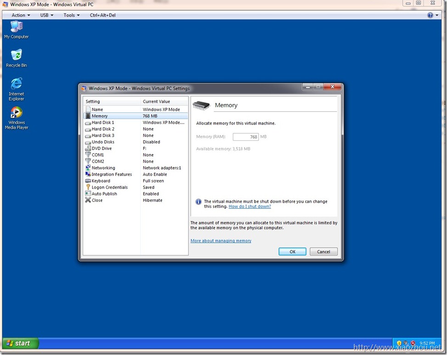447x355 pixels.
Task: Click the Name setting page icon
Action: pos(88,109)
